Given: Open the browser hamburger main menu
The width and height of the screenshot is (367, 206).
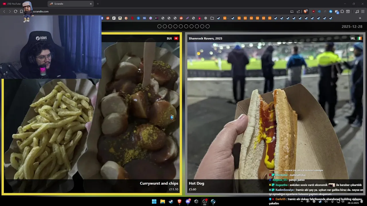Looking at the screenshot, I should pyautogui.click(x=363, y=11).
